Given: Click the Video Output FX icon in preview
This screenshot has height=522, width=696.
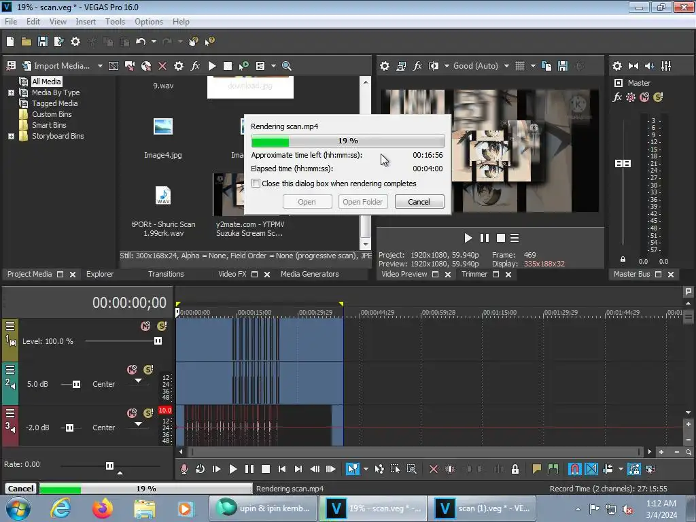Looking at the screenshot, I should (x=417, y=66).
